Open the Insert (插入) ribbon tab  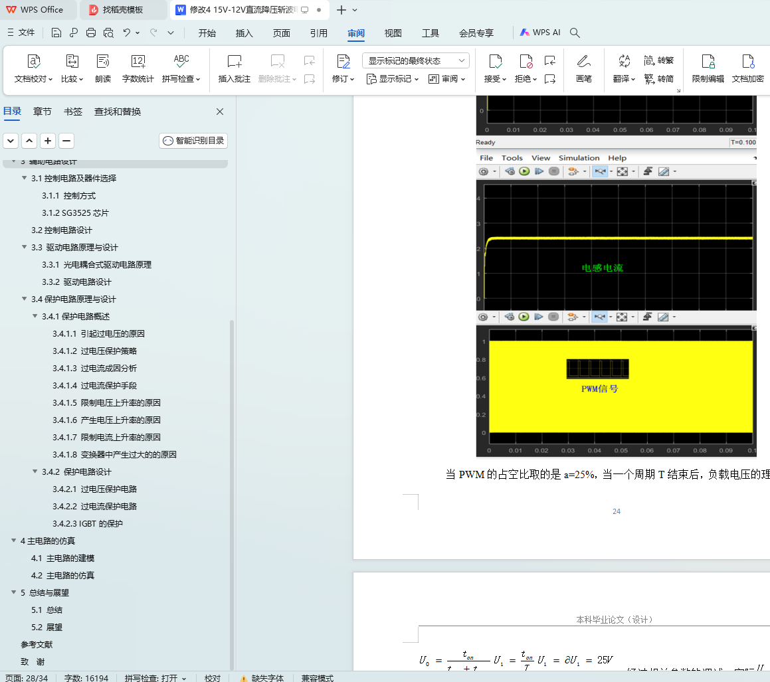click(x=244, y=33)
